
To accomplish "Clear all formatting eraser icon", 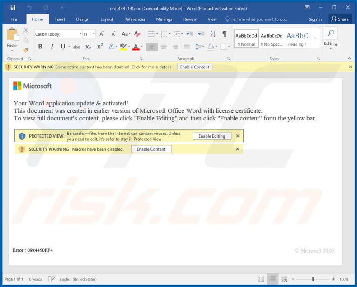I will point(137,34).
